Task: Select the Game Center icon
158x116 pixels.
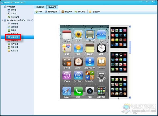Action: pos(90,75)
